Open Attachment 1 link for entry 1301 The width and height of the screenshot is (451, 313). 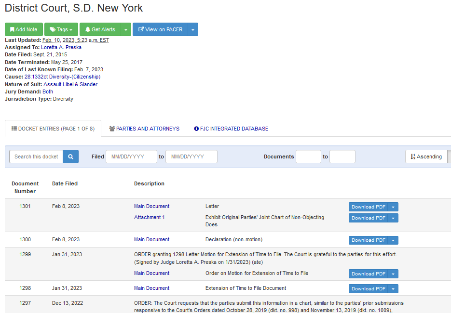pos(149,217)
